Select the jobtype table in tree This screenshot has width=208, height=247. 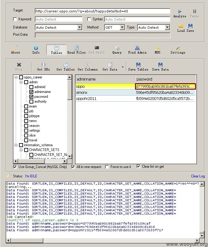click(34, 116)
